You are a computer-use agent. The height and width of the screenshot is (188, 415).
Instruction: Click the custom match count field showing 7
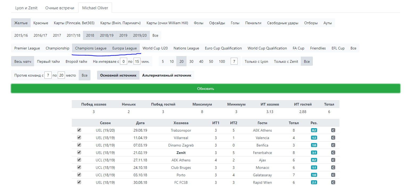(234, 61)
